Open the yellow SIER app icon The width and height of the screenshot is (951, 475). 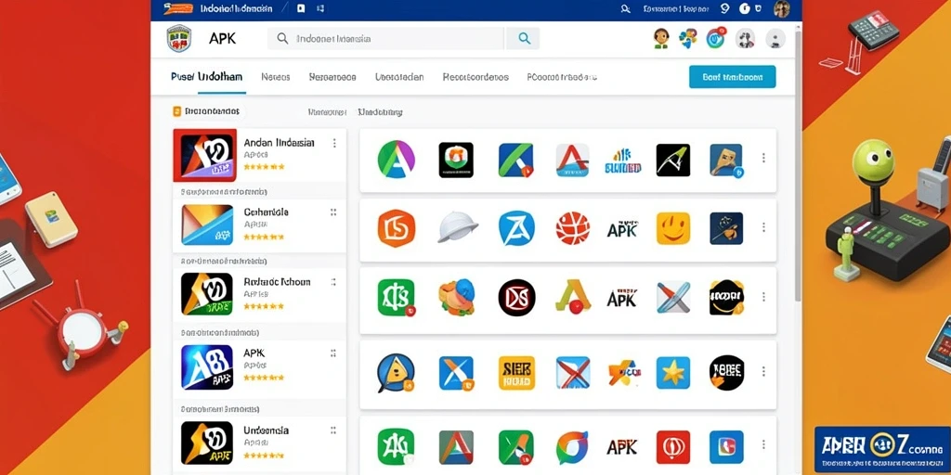[x=516, y=373]
